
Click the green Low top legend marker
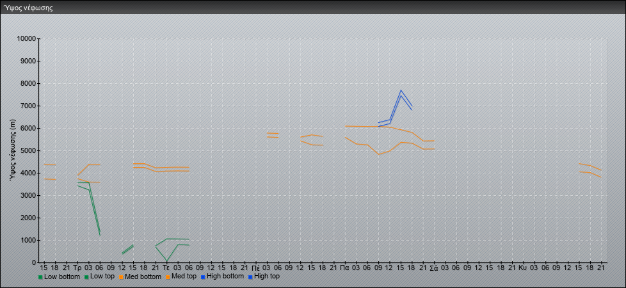[87, 277]
